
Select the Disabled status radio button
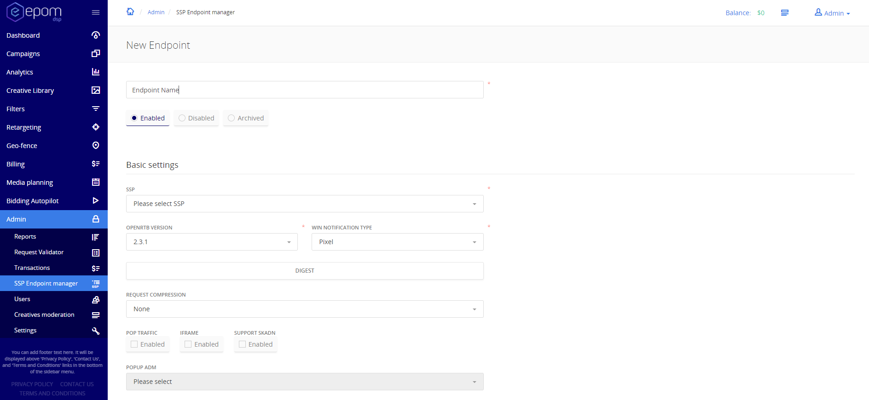coord(182,118)
